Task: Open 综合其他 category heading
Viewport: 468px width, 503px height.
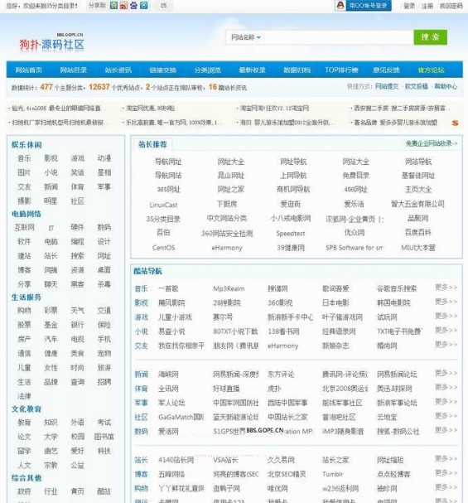Action: click(x=27, y=478)
